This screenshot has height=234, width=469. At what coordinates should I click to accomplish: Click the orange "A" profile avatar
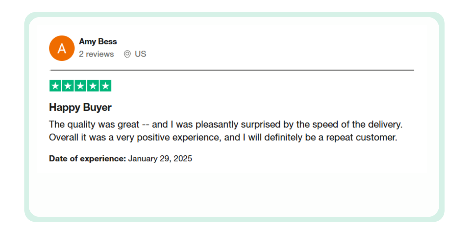pos(62,48)
